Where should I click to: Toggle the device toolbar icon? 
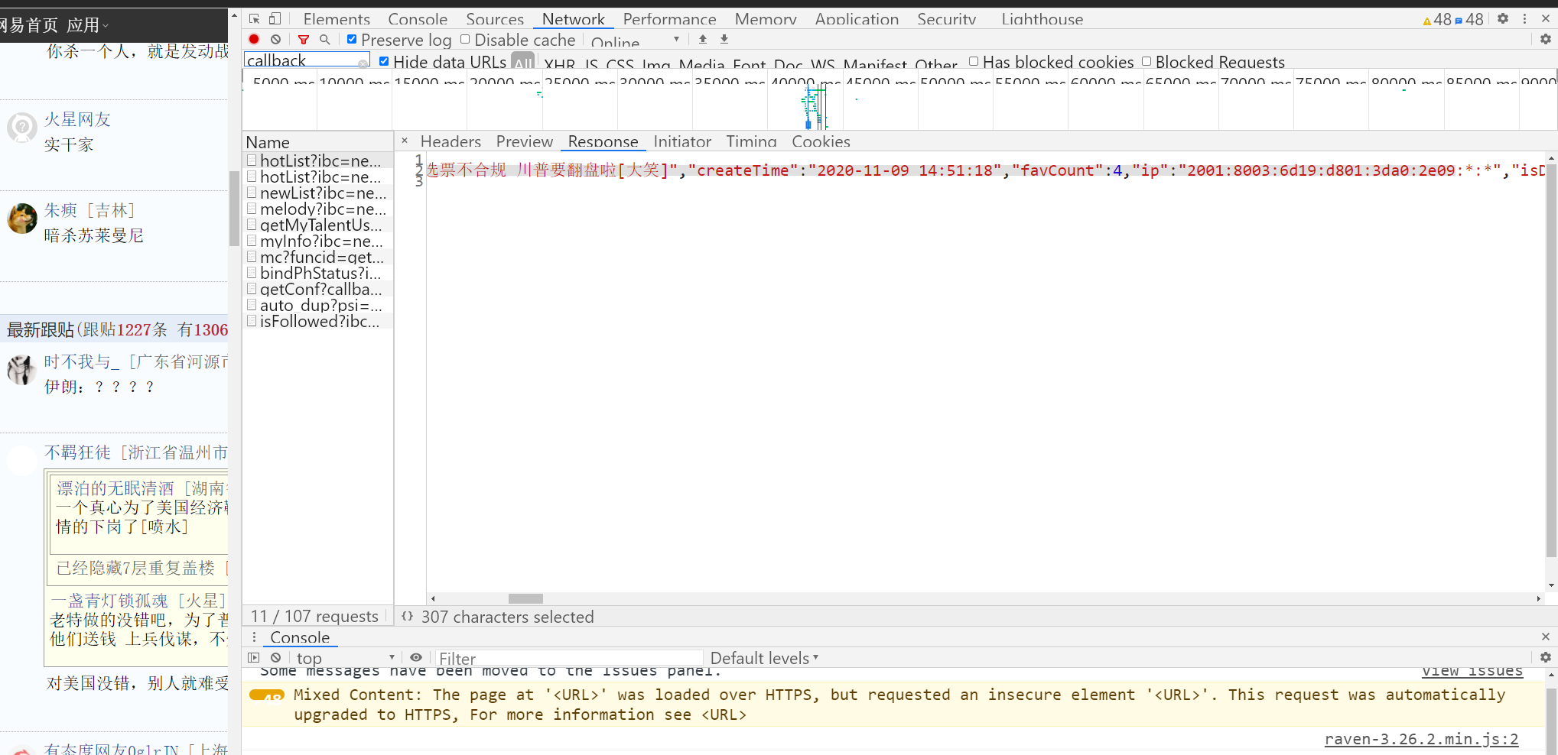(275, 18)
